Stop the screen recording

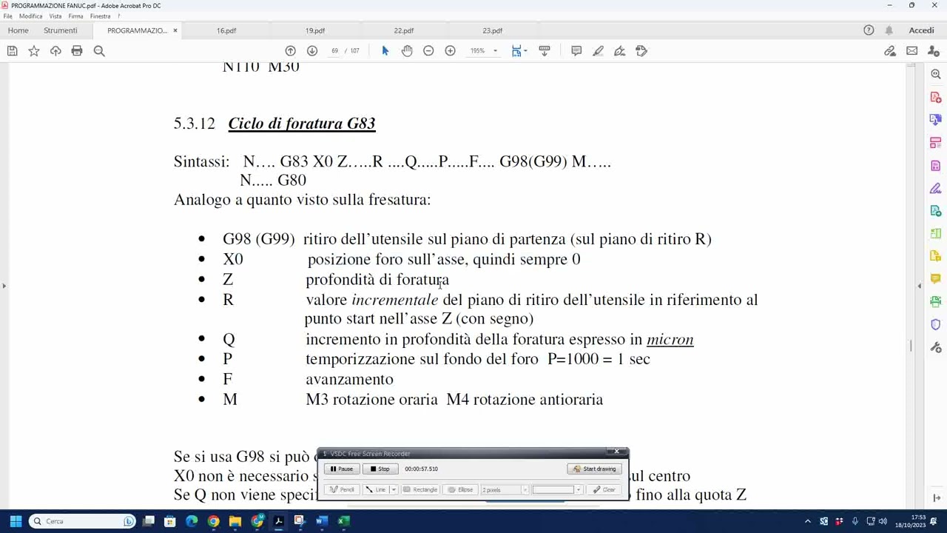(380, 469)
